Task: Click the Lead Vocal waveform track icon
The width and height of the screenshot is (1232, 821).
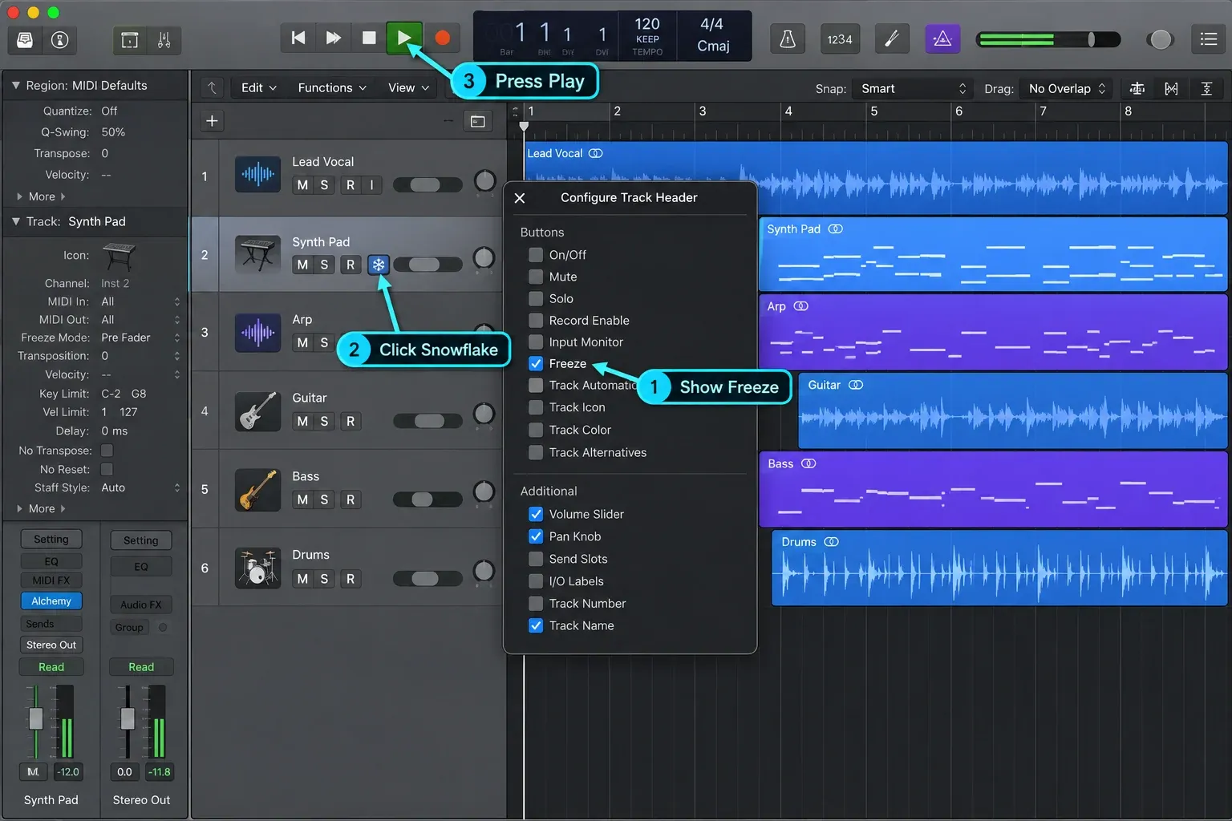Action: click(257, 174)
